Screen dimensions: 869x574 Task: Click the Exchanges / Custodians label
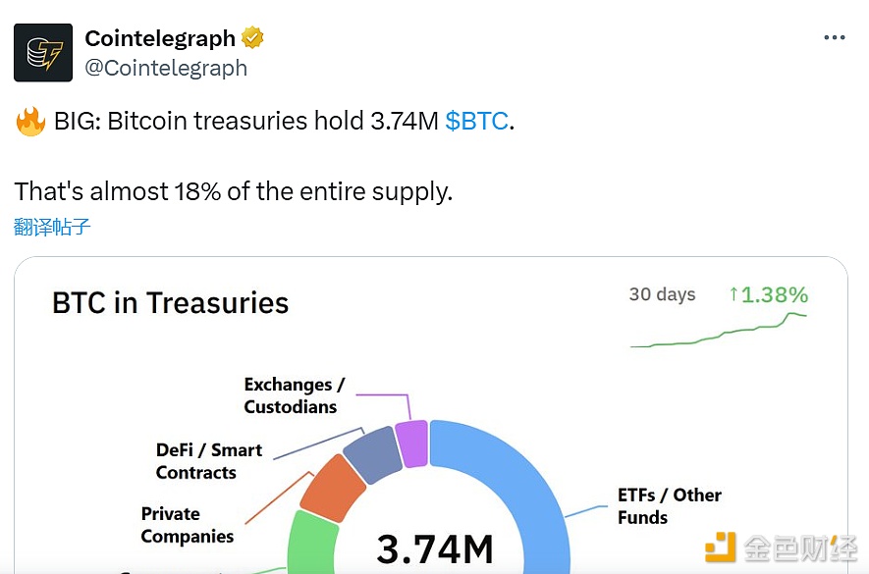pos(294,395)
